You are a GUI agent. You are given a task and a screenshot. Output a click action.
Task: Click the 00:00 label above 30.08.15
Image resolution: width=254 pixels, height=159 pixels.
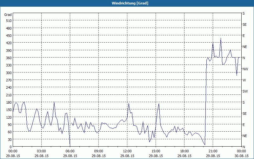[x=241, y=151]
